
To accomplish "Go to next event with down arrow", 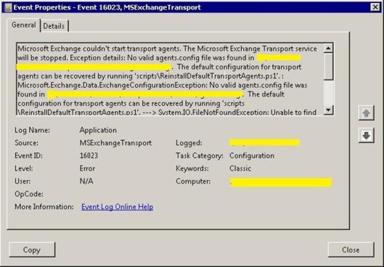I will [366, 135].
